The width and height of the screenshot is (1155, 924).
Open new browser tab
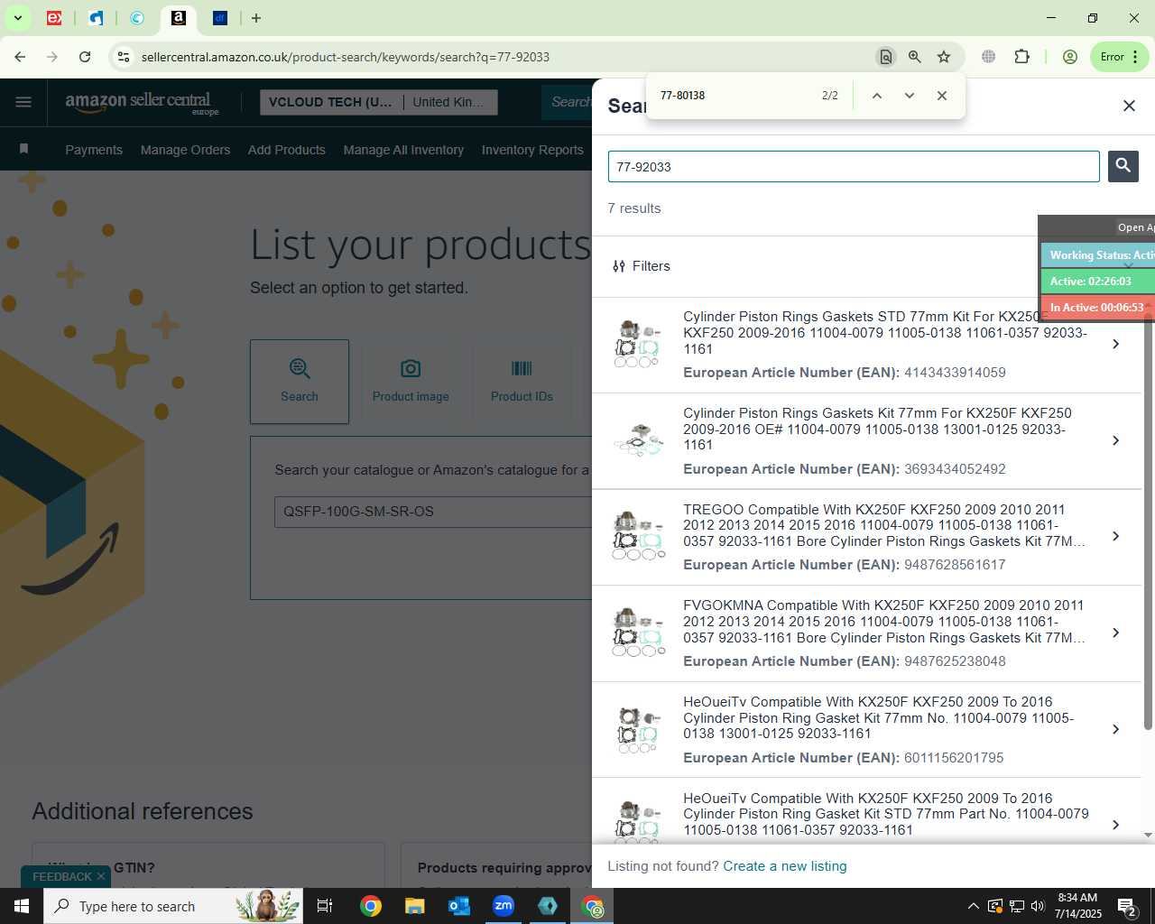coord(256,18)
